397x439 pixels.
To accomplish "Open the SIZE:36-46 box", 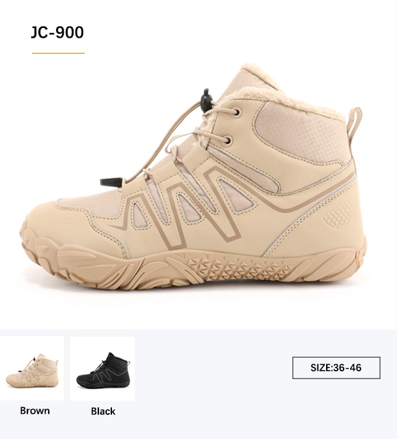I will pyautogui.click(x=336, y=367).
